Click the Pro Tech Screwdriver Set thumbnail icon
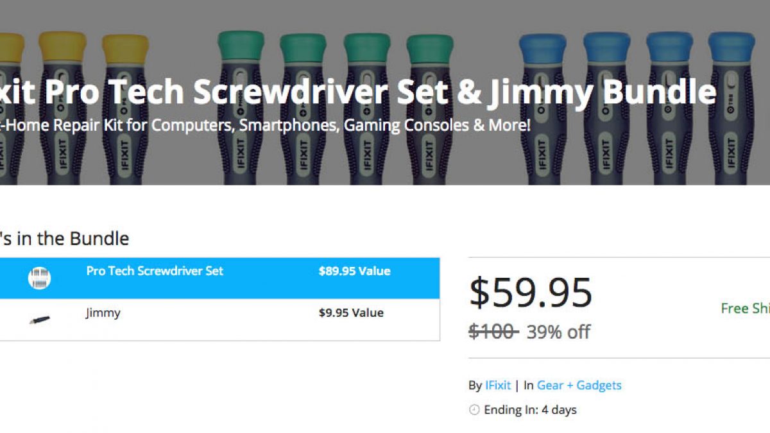Screen dimensions: 770x433 click(x=39, y=278)
